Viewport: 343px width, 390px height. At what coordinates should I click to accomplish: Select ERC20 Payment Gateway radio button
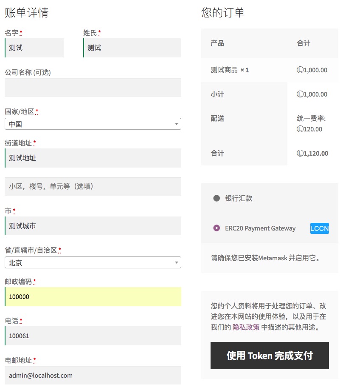[216, 228]
